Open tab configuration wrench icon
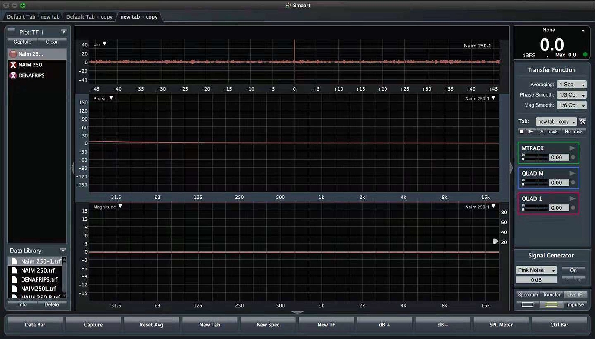The image size is (595, 339). tap(582, 122)
